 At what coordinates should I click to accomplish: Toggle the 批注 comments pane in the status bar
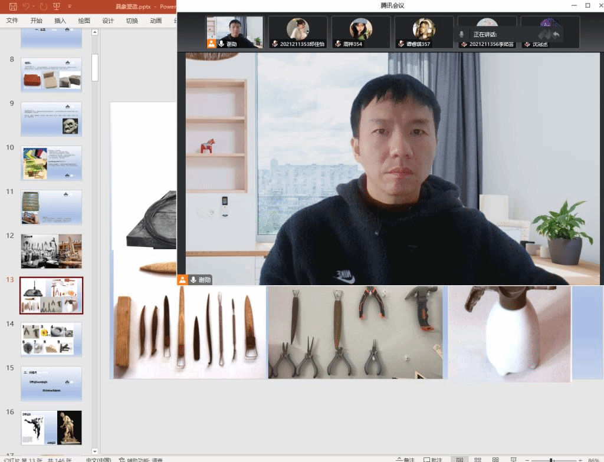pyautogui.click(x=432, y=459)
